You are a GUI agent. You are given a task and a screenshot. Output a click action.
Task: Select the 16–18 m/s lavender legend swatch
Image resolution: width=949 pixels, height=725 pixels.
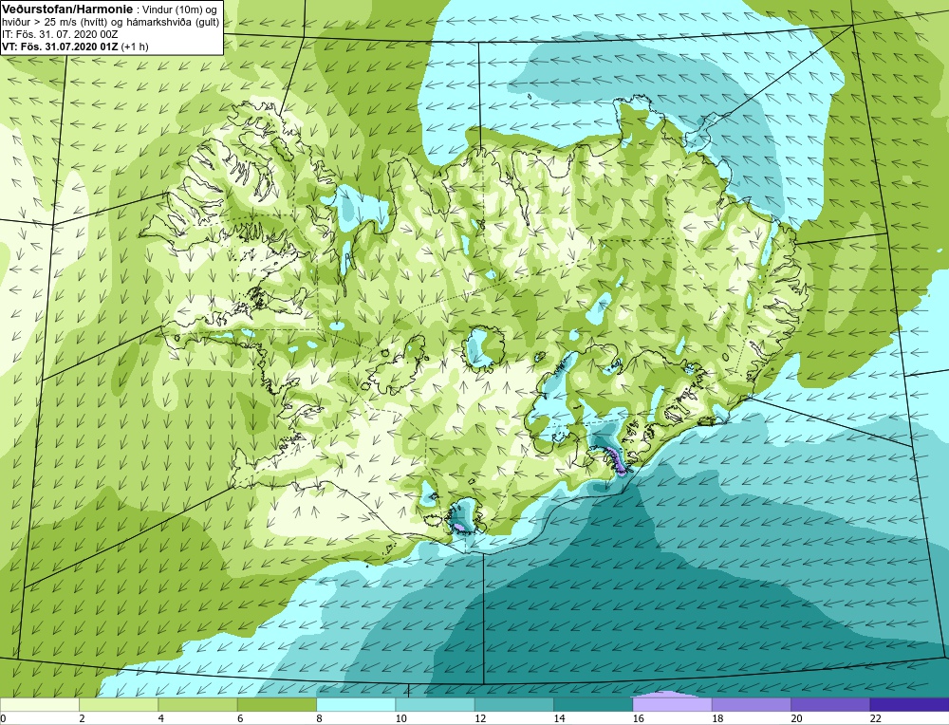point(672,705)
